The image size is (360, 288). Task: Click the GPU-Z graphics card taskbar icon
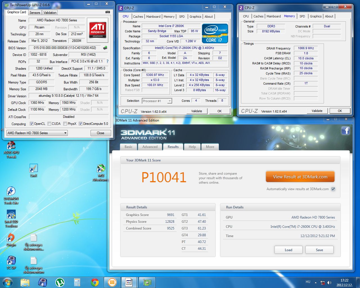tap(147, 282)
